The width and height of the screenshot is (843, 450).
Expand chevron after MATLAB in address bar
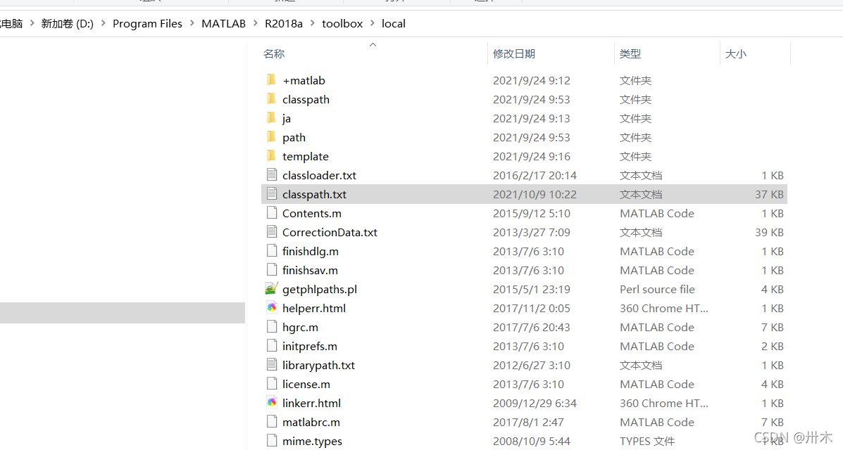pyautogui.click(x=256, y=23)
